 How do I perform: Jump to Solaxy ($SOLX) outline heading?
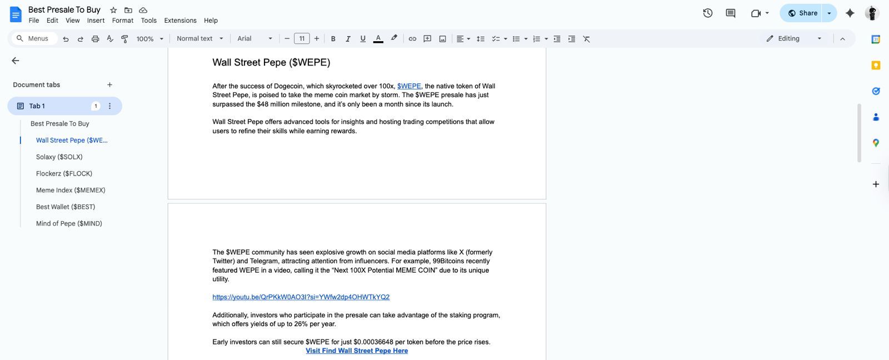point(59,157)
